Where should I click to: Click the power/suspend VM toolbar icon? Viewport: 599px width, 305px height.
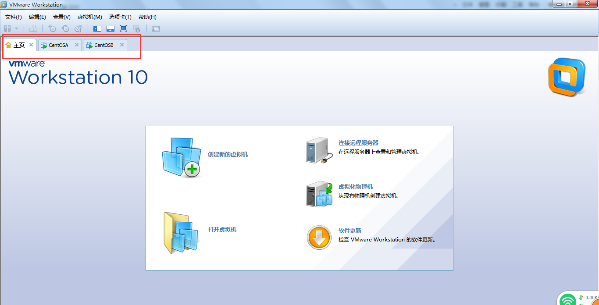[x=7, y=28]
